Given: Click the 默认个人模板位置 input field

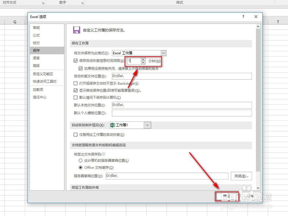Looking at the screenshot, I should coord(182,113).
